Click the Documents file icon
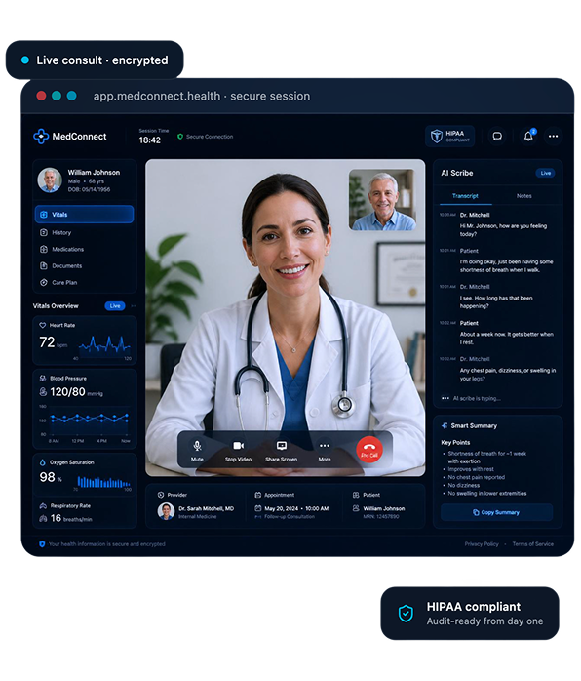This screenshot has height=681, width=581. (x=44, y=265)
